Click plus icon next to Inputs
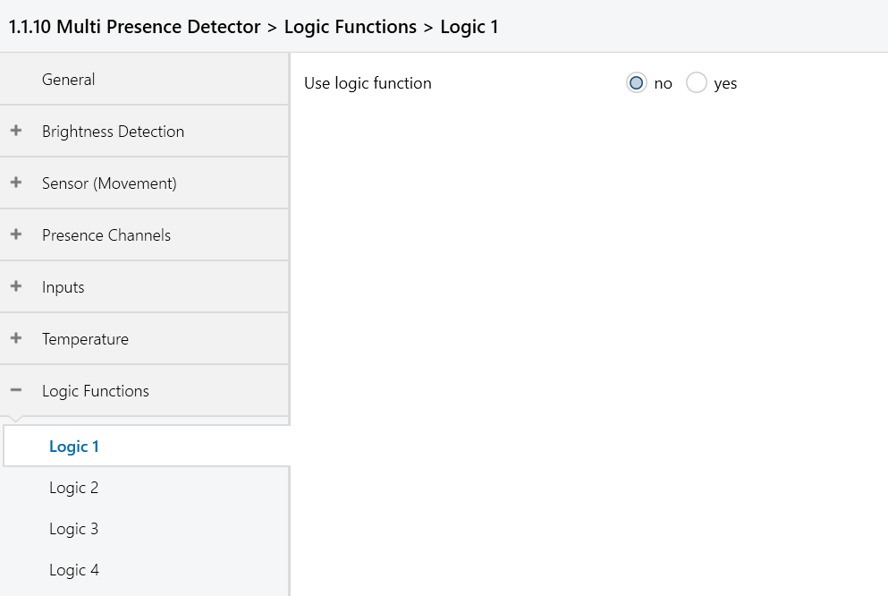888x596 pixels. (16, 286)
